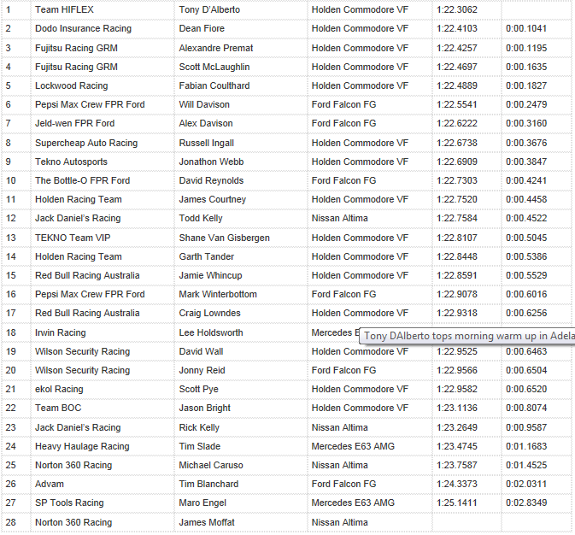Screen dimensions: 575x535
Task: Click the lap time 1:22.9525
Action: [x=456, y=351]
